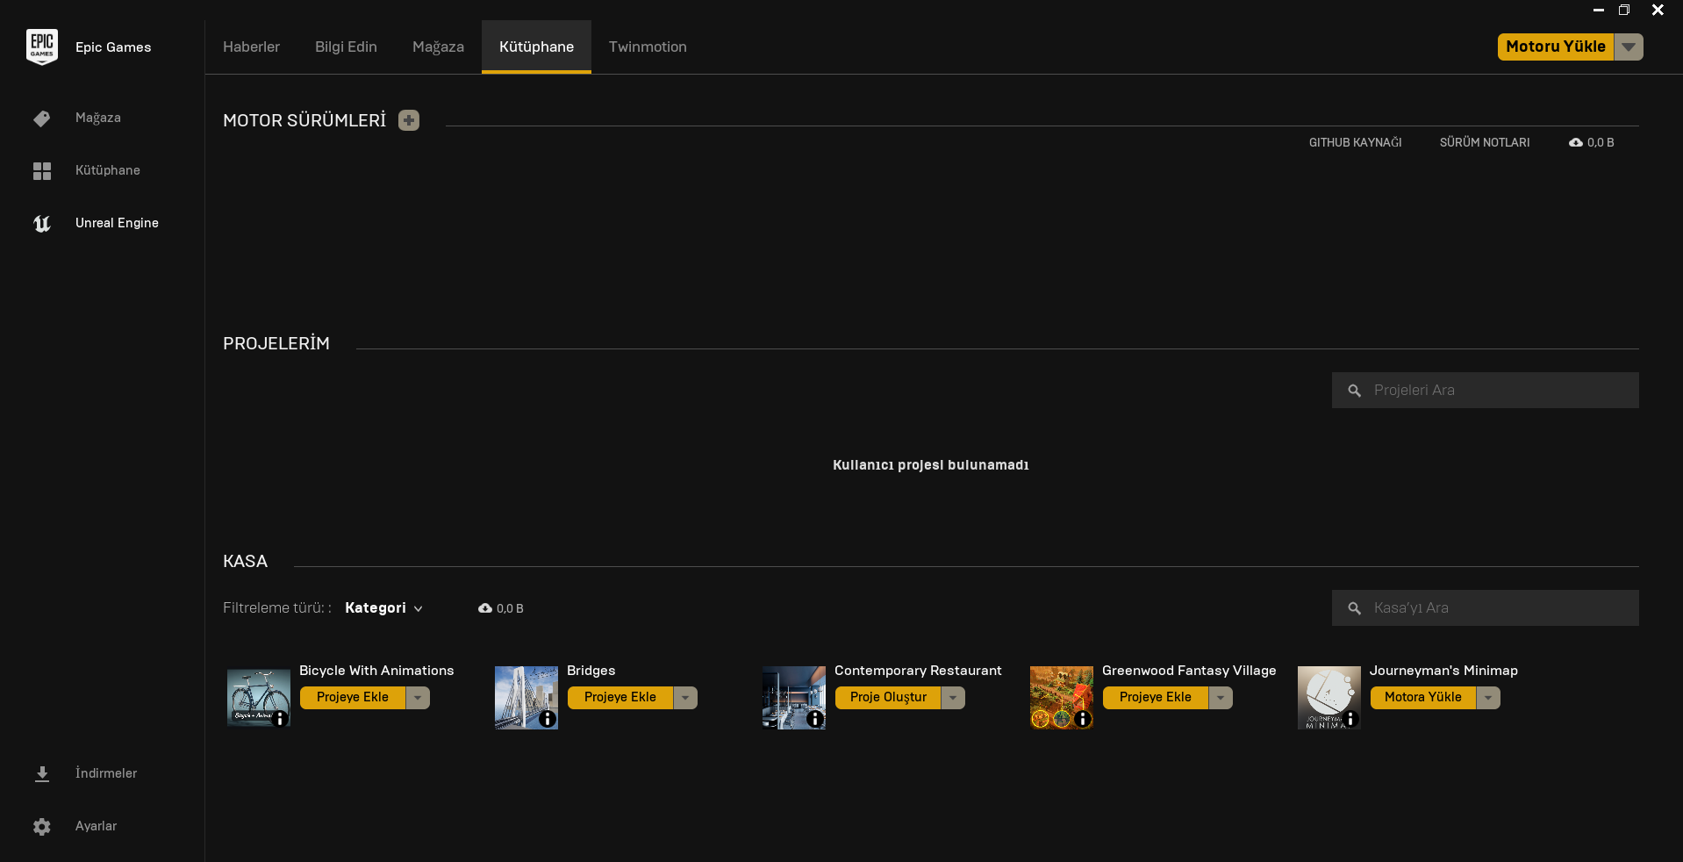Switch to the Twinmotion tab
The width and height of the screenshot is (1683, 862).
[648, 47]
